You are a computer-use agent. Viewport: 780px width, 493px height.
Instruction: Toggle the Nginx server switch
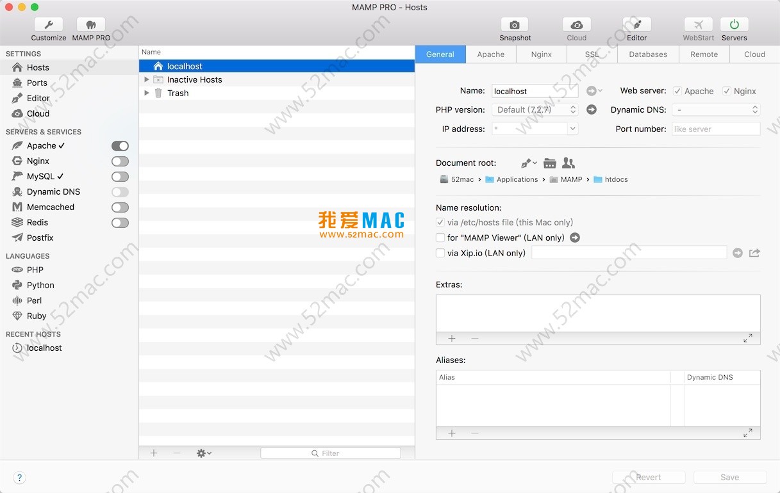120,161
